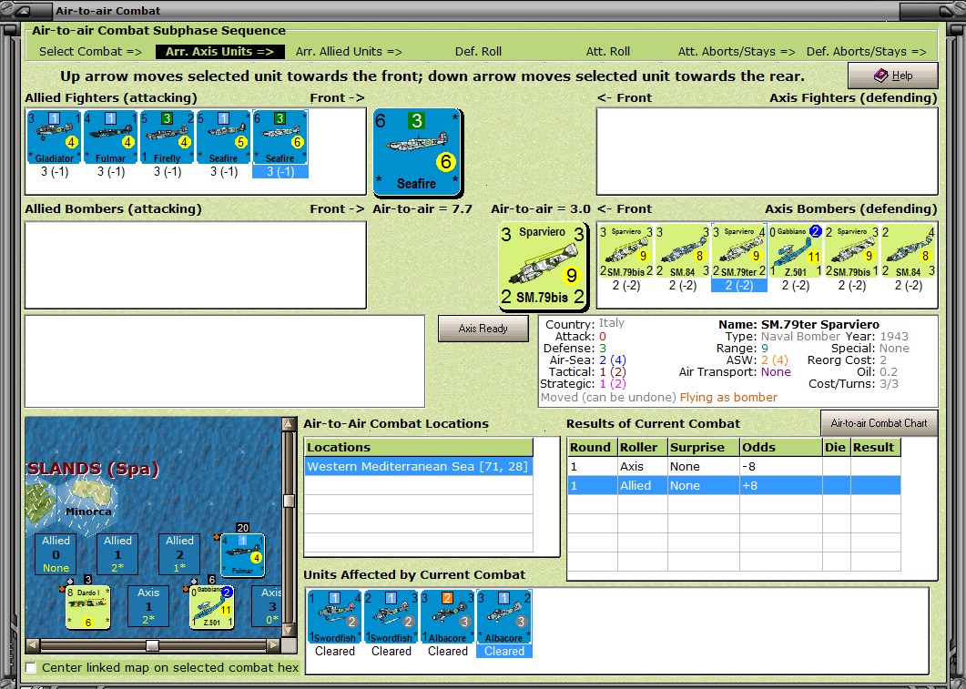Viewport: 966px width, 689px height.
Task: Open the Att. Aborts/Stays subphase
Action: (737, 52)
